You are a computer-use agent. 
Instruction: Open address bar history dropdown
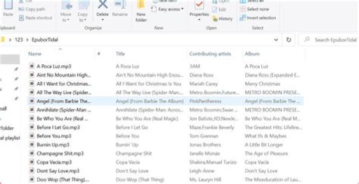276,40
